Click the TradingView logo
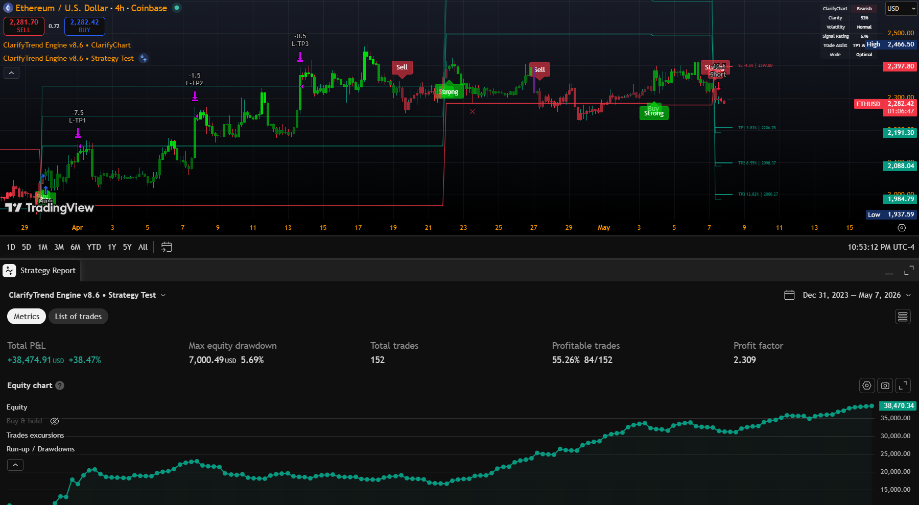Image resolution: width=919 pixels, height=505 pixels. coord(50,208)
